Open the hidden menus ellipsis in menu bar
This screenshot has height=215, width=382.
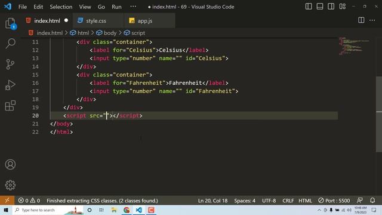(133, 7)
